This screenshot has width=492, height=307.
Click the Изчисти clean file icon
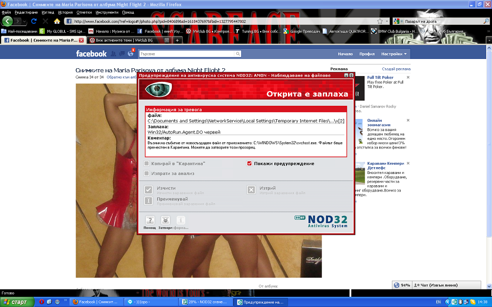(148, 190)
